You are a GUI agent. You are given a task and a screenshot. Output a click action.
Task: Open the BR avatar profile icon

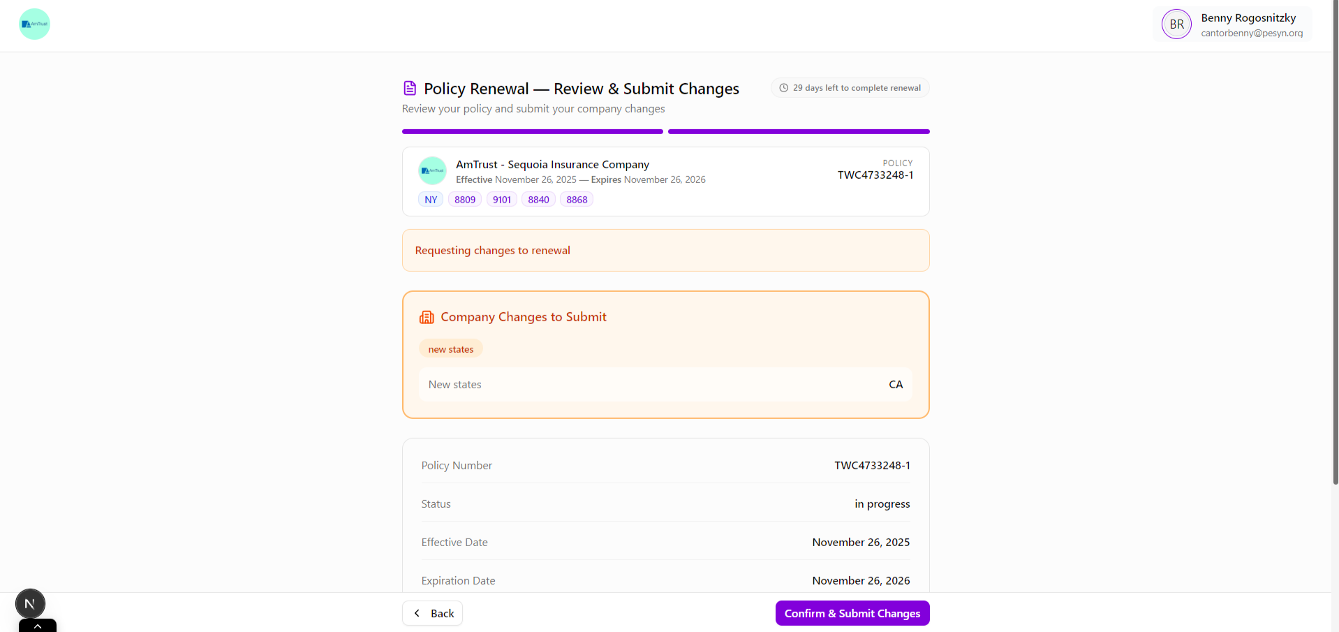click(1176, 24)
